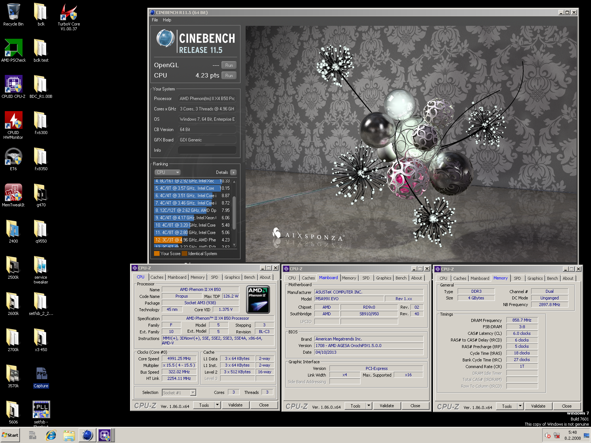This screenshot has height=443, width=591.
Task: Open the CPU ranking type dropdown
Action: [x=167, y=172]
